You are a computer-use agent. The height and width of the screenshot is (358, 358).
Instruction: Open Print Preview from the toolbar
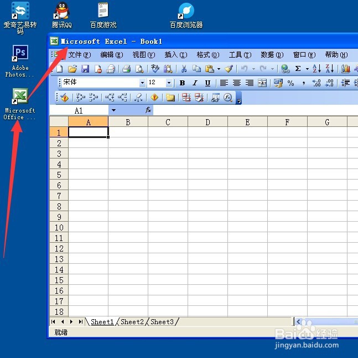tap(139, 69)
